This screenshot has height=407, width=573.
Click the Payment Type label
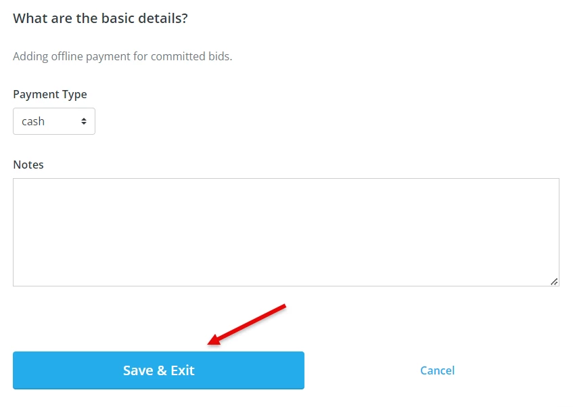coord(50,94)
